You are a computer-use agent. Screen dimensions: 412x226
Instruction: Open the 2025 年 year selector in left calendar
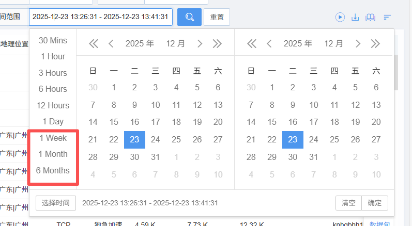[140, 44]
